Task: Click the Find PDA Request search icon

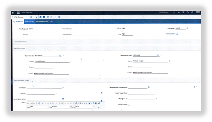Action: tap(31, 17)
